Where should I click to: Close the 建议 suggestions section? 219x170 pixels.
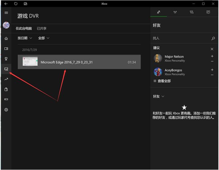pos(212,49)
